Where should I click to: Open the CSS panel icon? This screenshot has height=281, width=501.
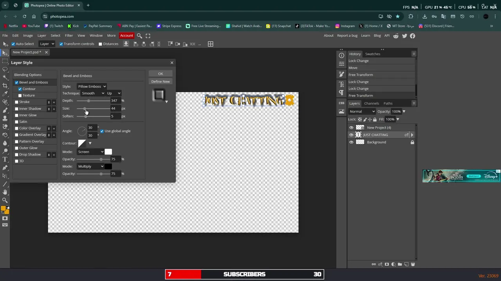(341, 103)
